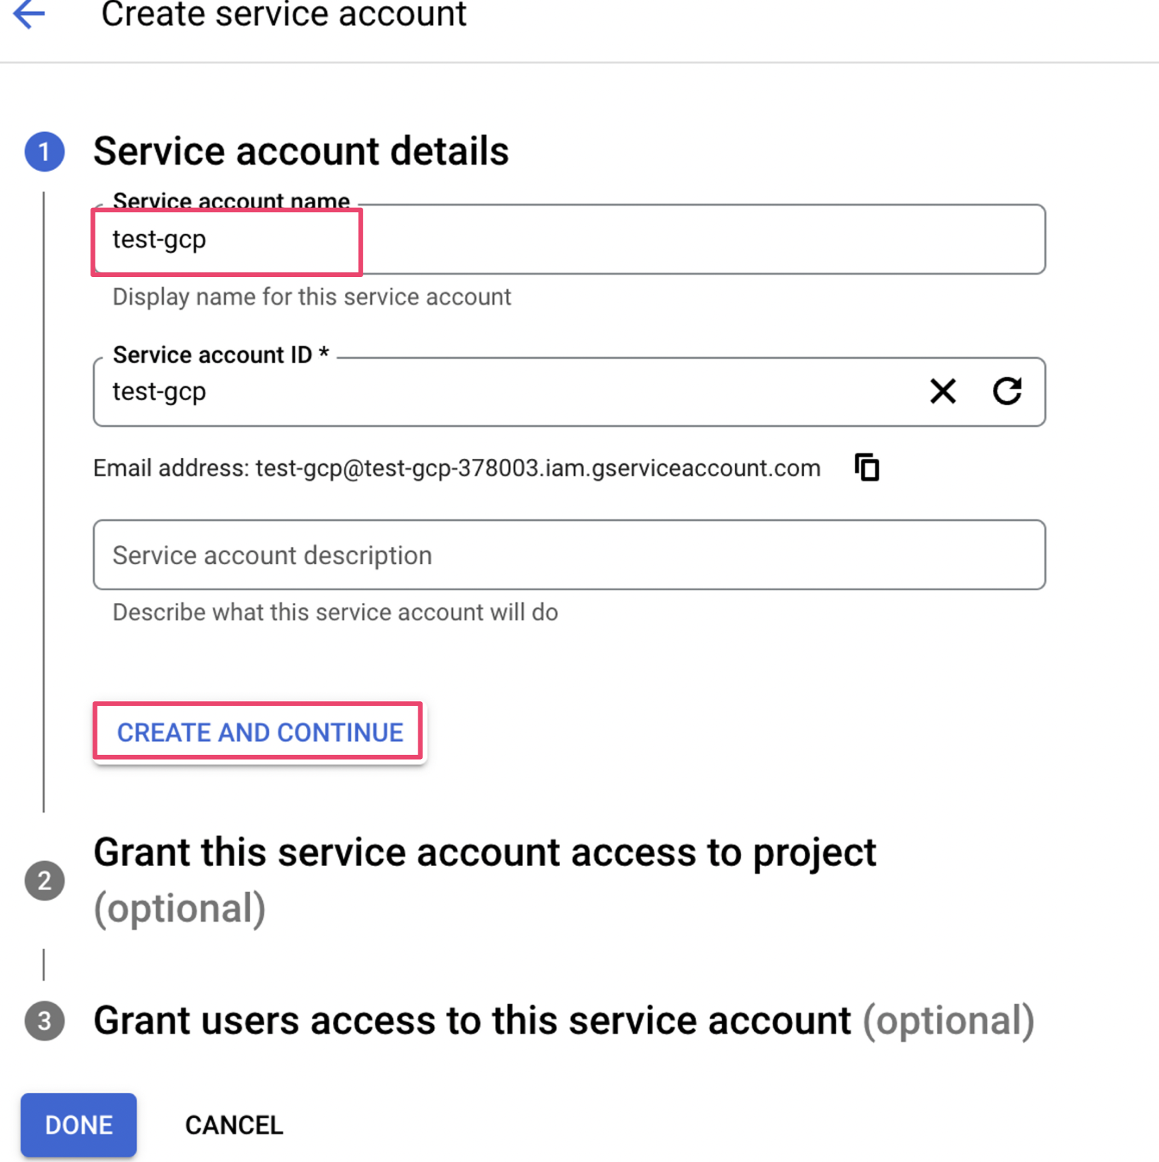This screenshot has height=1162, width=1159.
Task: Copy the service account email address
Action: coord(867,467)
